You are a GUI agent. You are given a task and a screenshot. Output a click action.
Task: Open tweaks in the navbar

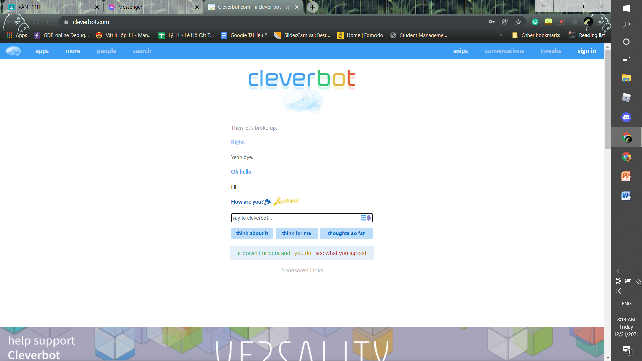(551, 51)
